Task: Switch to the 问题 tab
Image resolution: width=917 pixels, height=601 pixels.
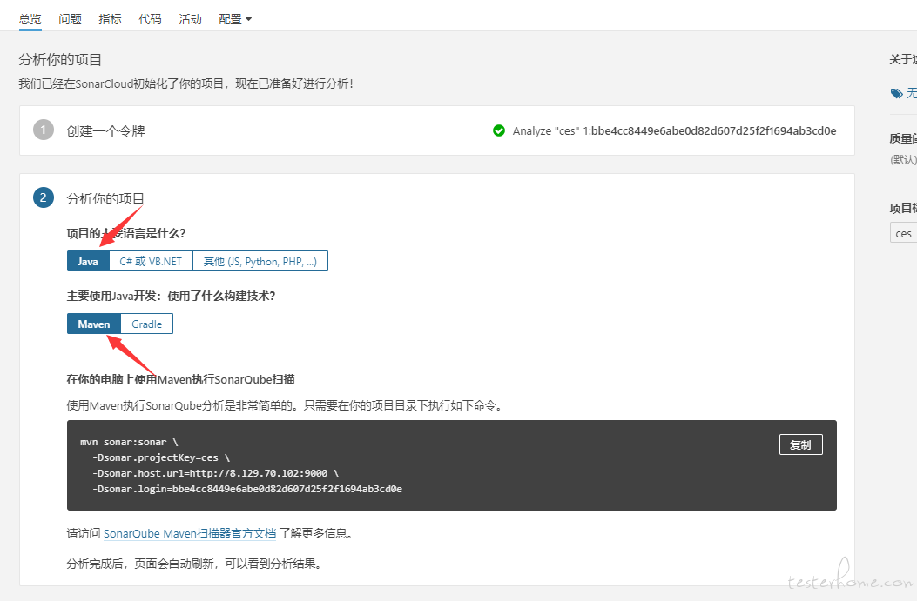Action: click(71, 19)
